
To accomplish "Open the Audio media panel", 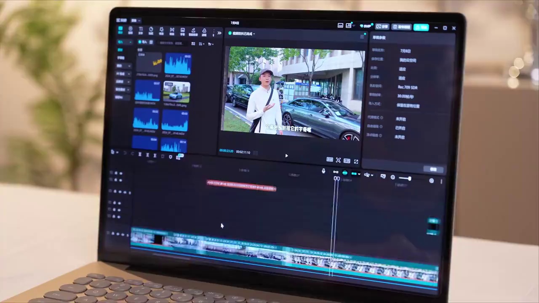I will (x=131, y=29).
